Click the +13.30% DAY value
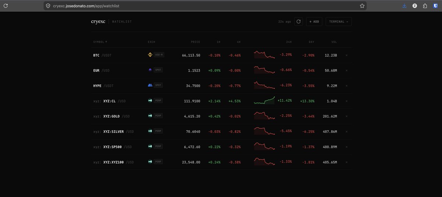 point(307,101)
